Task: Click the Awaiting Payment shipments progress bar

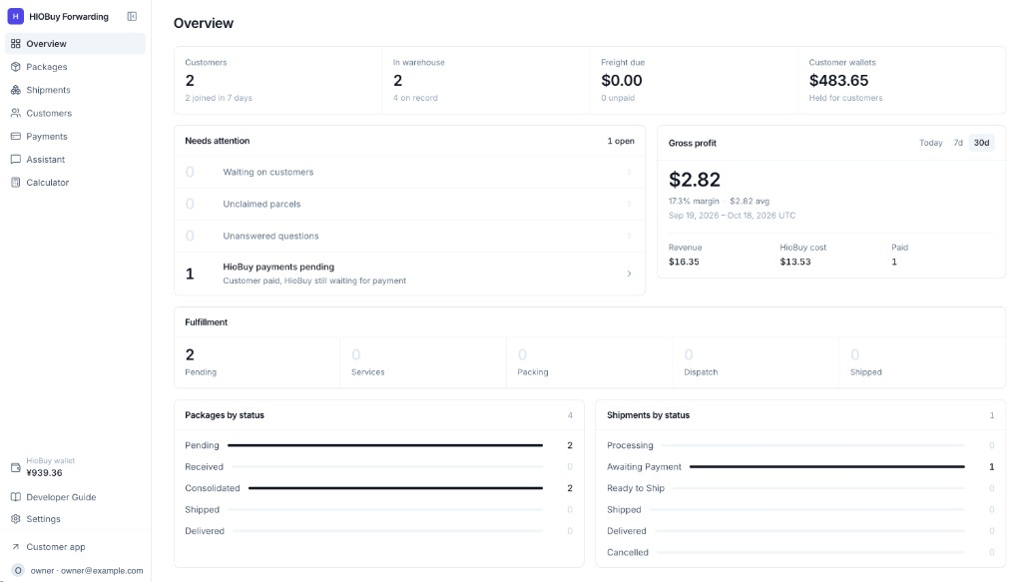Action: (x=827, y=466)
